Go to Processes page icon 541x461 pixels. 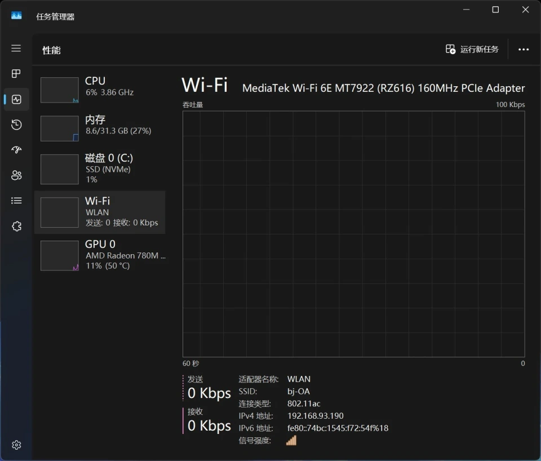click(x=16, y=74)
